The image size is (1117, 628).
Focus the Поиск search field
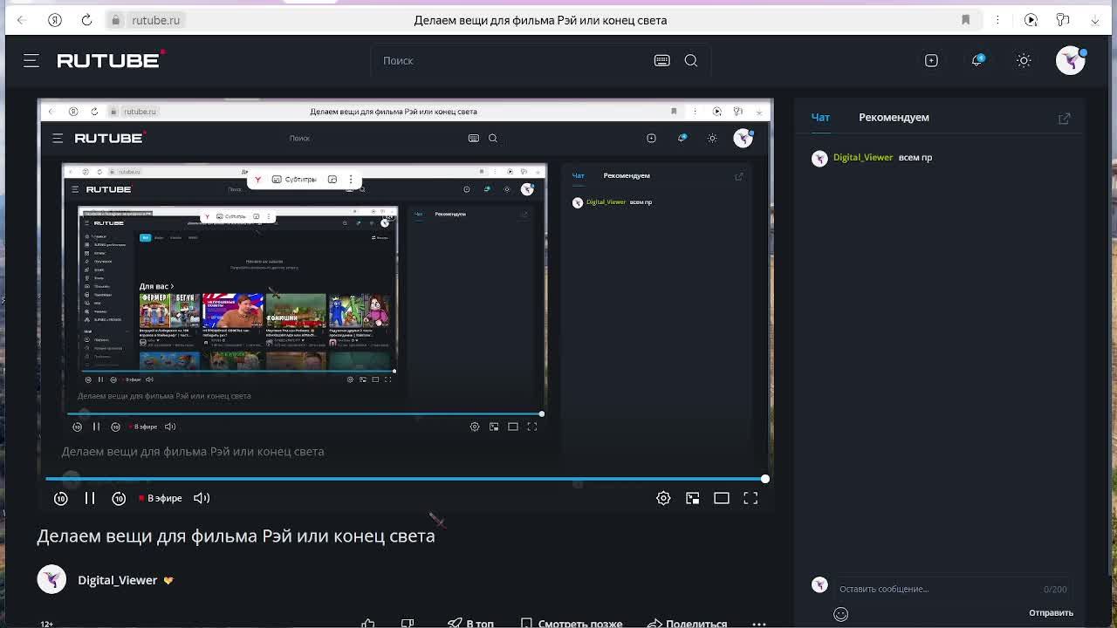click(515, 60)
